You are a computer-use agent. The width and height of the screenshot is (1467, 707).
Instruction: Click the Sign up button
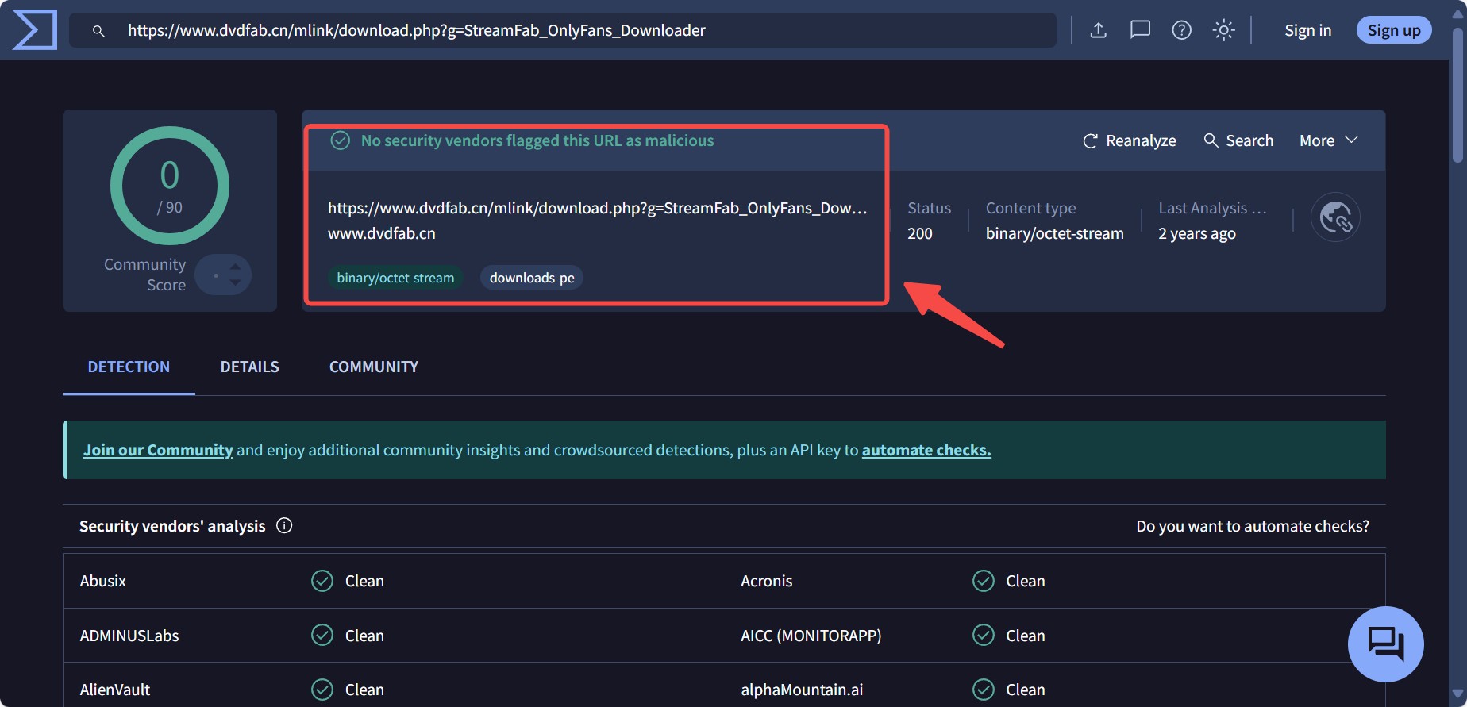1393,30
